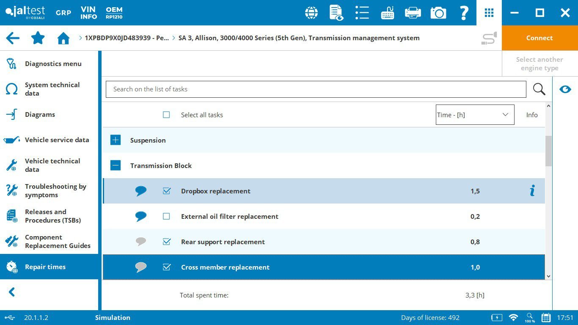Collapse the Transmission Block section

tap(116, 165)
